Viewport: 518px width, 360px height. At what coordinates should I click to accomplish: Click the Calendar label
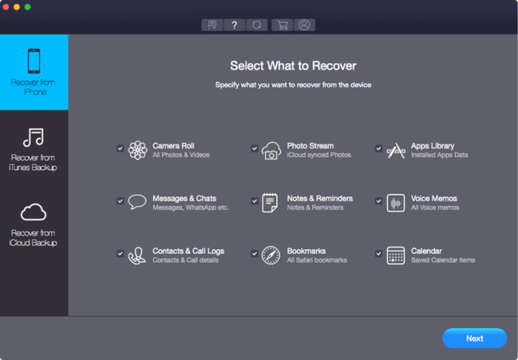pos(426,251)
